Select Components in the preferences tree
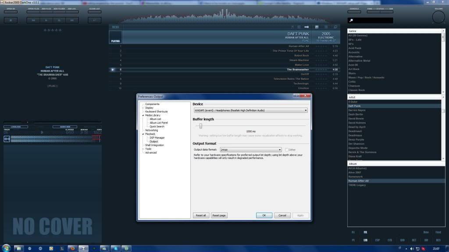Screen dimensions: 449x252 (x=152, y=104)
